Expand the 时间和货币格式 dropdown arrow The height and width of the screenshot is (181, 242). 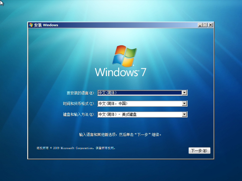[185, 103]
